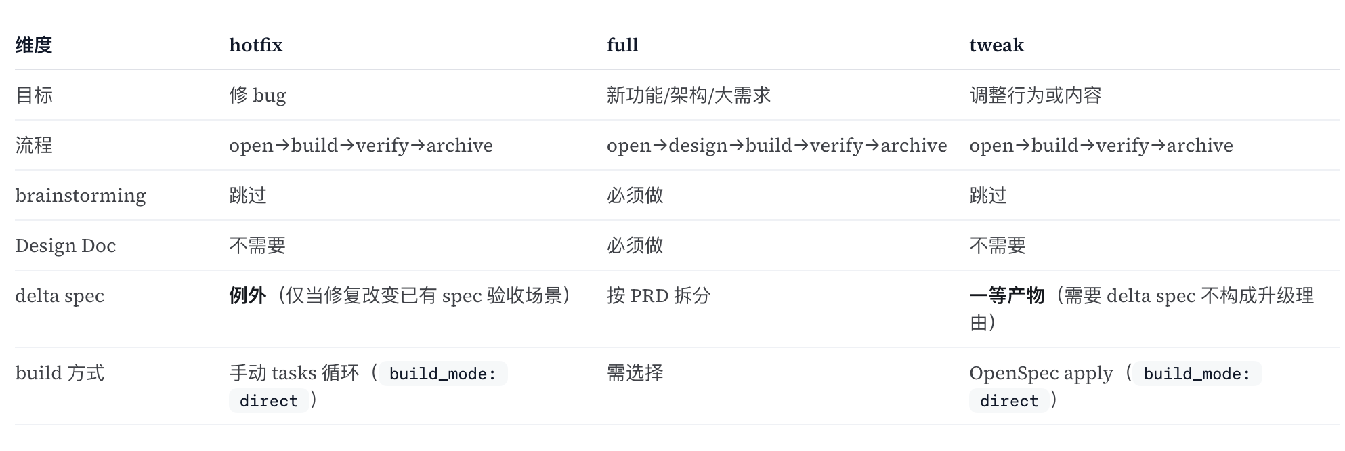Select the tweak column header
The image size is (1345, 451).
pos(996,45)
